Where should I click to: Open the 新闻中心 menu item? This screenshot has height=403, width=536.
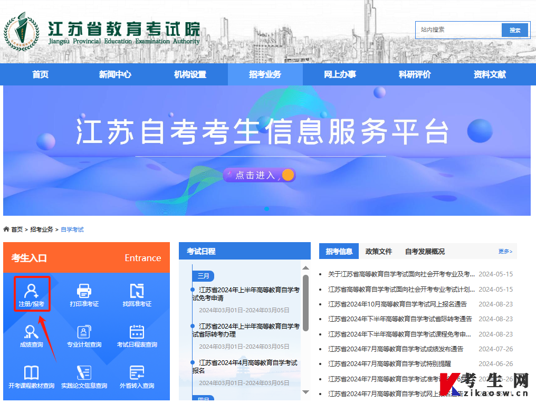(x=114, y=74)
